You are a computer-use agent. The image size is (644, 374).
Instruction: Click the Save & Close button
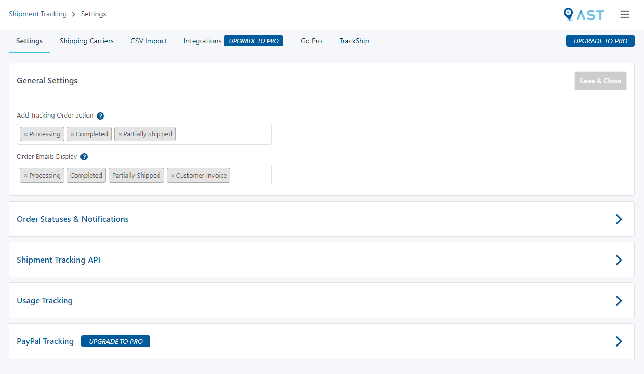600,80
